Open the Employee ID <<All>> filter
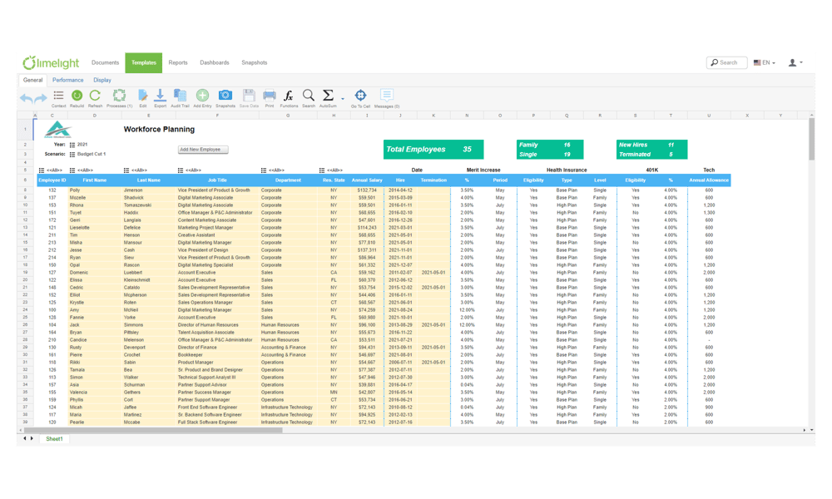Viewport: 832px width, 499px height. tap(51, 170)
